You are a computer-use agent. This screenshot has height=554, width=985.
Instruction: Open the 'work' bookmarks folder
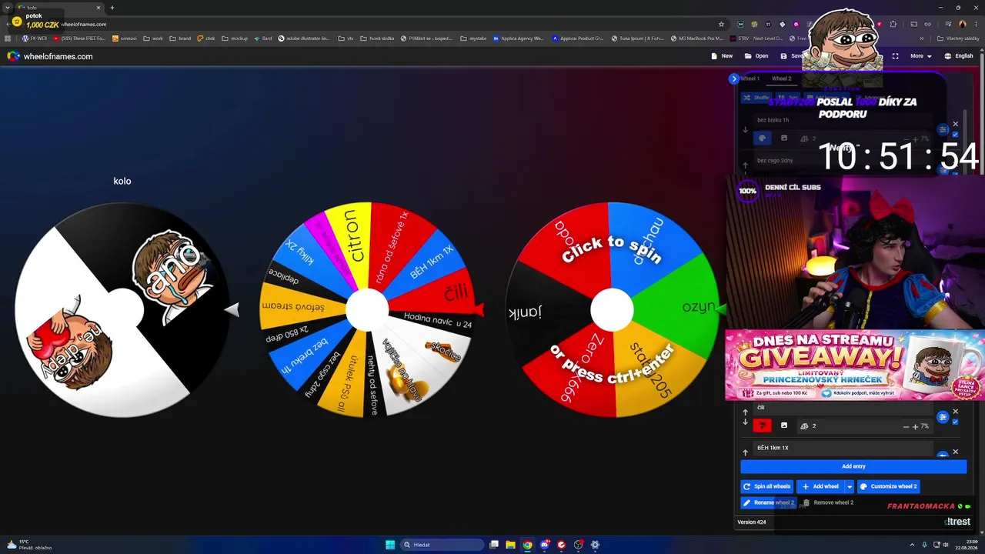point(153,38)
